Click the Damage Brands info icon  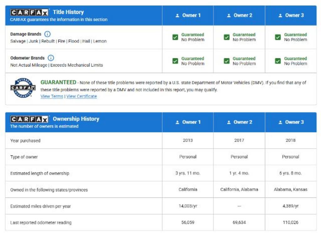(48, 34)
